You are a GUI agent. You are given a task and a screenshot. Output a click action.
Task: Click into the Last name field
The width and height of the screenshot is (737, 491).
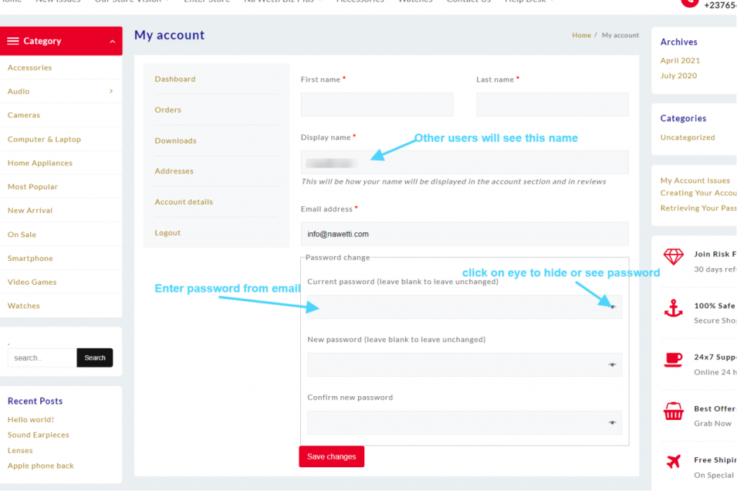[x=552, y=104]
